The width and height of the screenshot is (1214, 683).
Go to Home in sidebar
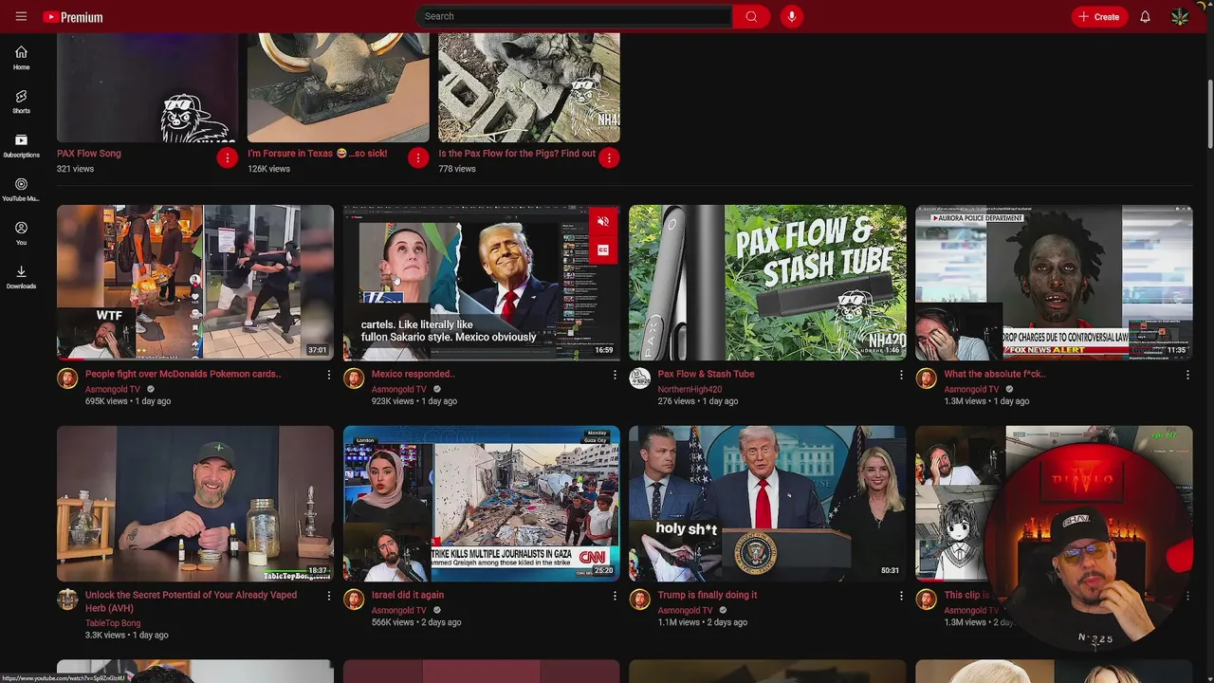pos(21,58)
